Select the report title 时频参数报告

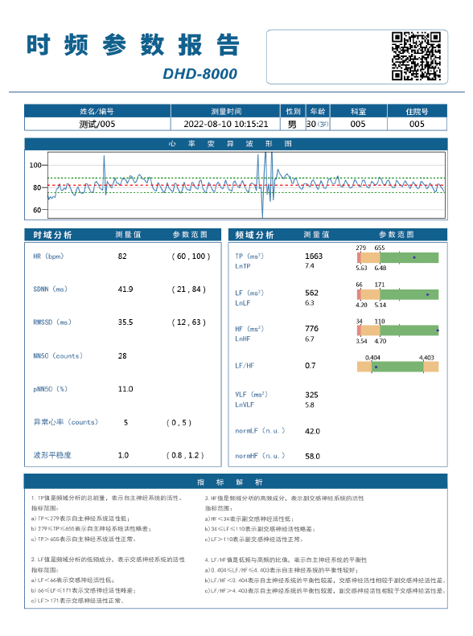[134, 44]
